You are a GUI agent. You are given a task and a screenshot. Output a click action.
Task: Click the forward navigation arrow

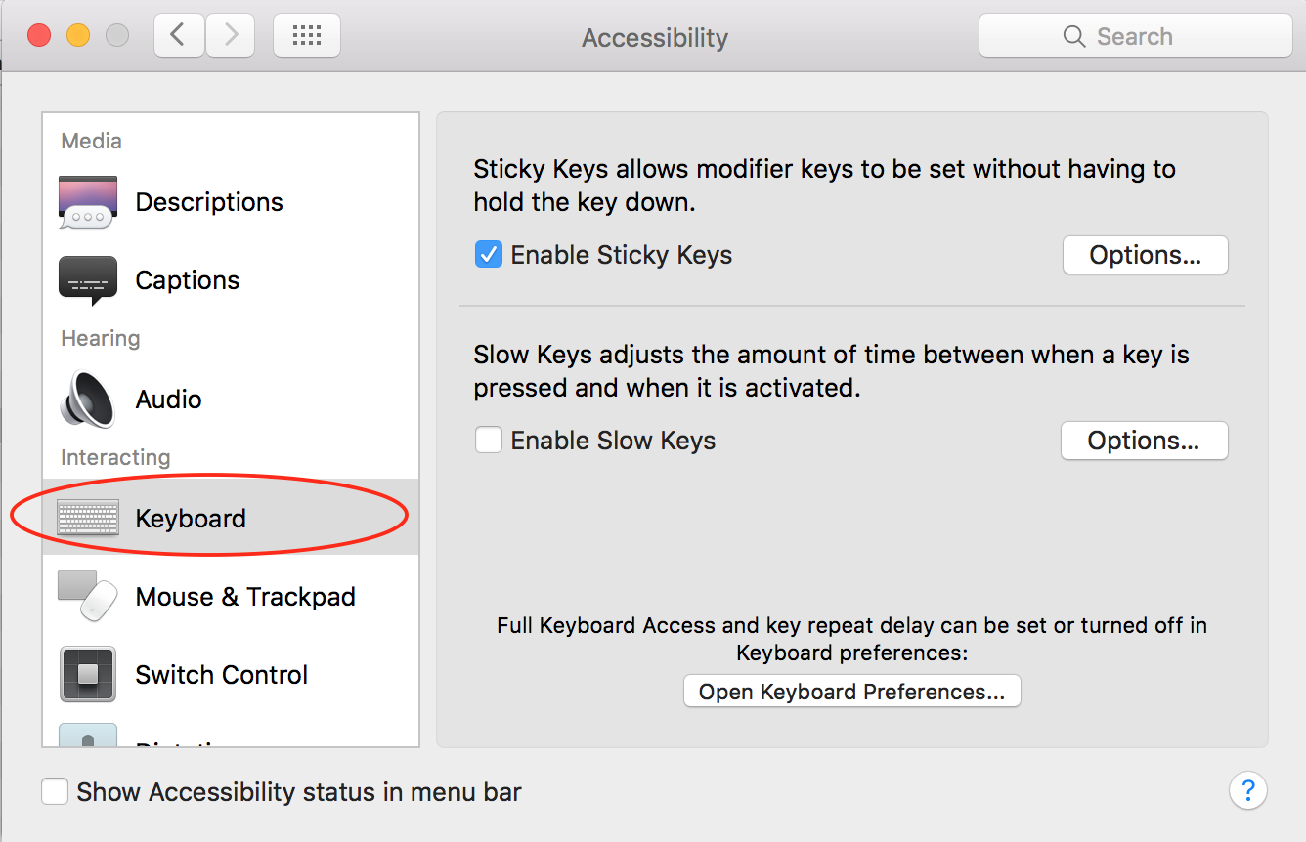tap(230, 34)
